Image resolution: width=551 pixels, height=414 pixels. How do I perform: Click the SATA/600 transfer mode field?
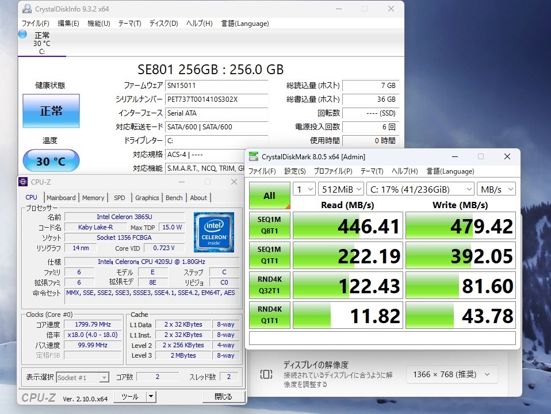click(x=216, y=127)
